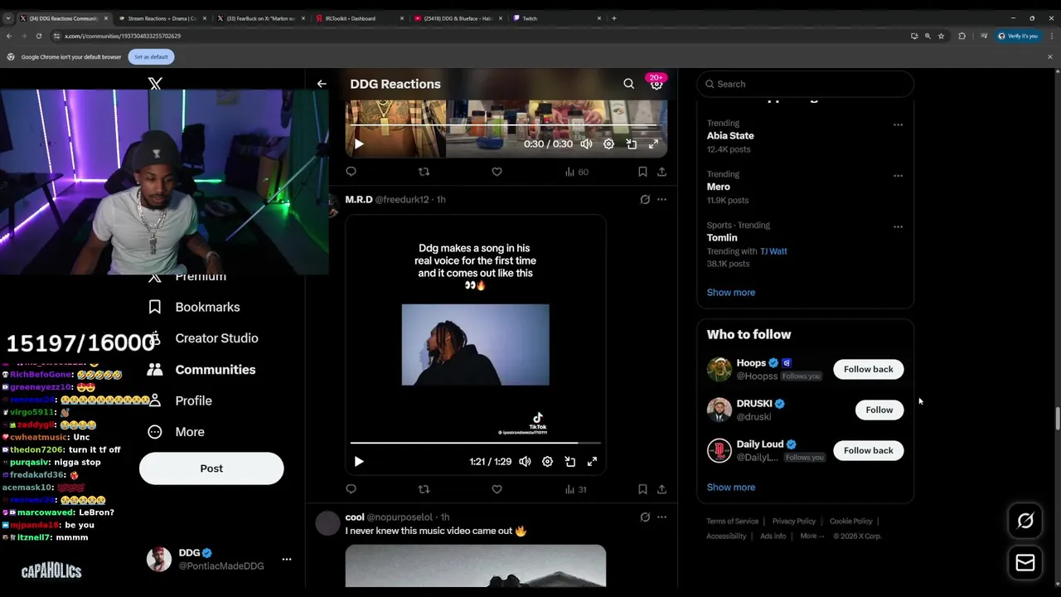Expand the footer More menu
Screen dimensions: 1061x597
coord(812,536)
